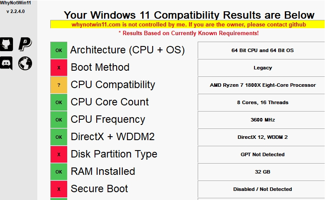Select the Legacy boot method result box
This screenshot has width=326, height=200.
(x=262, y=68)
